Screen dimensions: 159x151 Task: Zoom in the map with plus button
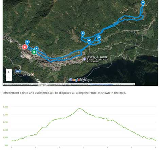[9, 72]
